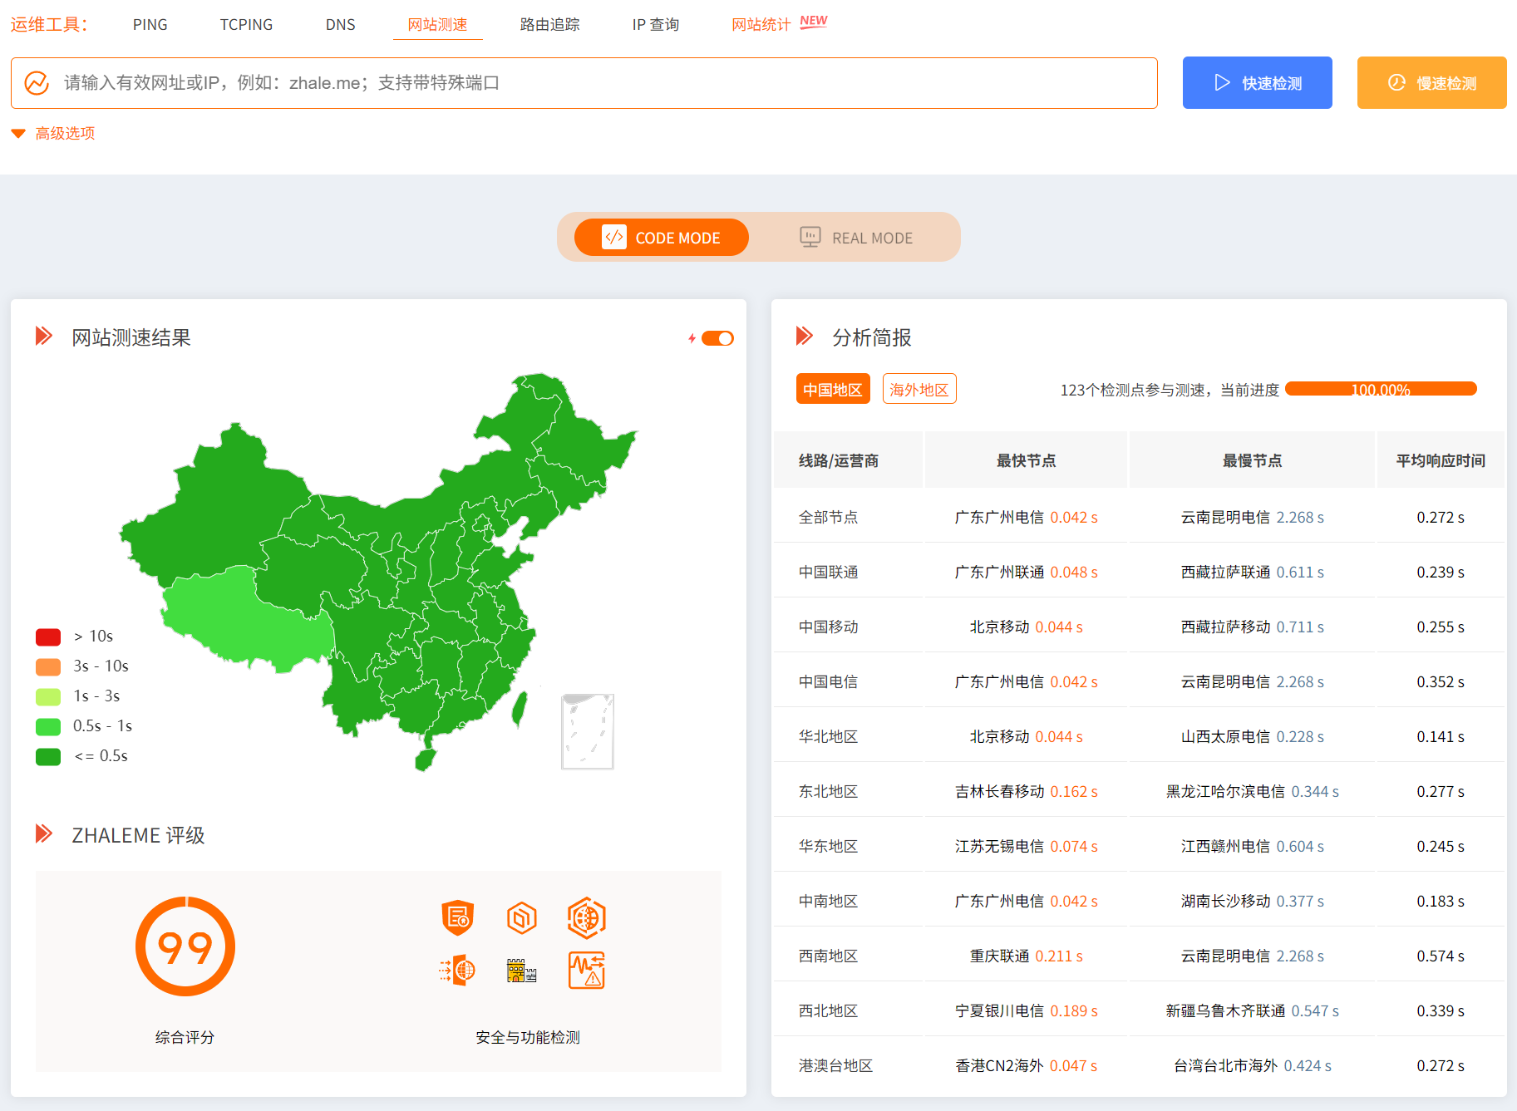Click the 100.00% progress bar
This screenshot has height=1111, width=1517.
point(1380,389)
